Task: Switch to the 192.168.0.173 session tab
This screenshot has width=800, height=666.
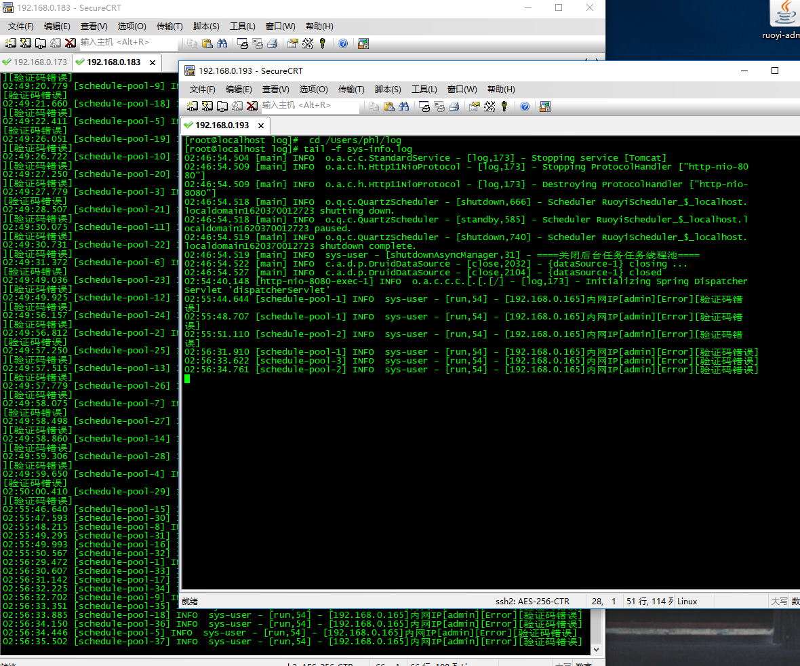Action: point(35,62)
